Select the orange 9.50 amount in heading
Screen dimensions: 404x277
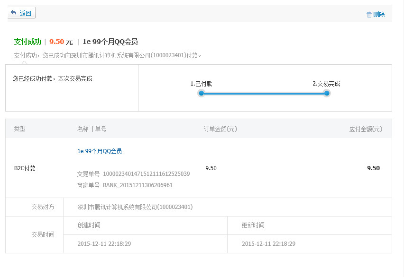57,42
